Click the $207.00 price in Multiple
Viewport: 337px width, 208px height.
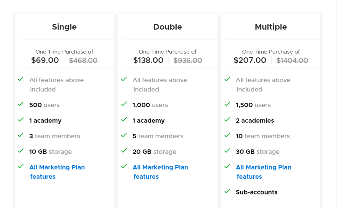tap(250, 60)
